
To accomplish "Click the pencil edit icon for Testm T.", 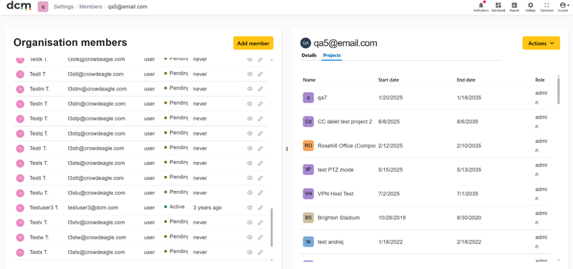I will [x=261, y=89].
